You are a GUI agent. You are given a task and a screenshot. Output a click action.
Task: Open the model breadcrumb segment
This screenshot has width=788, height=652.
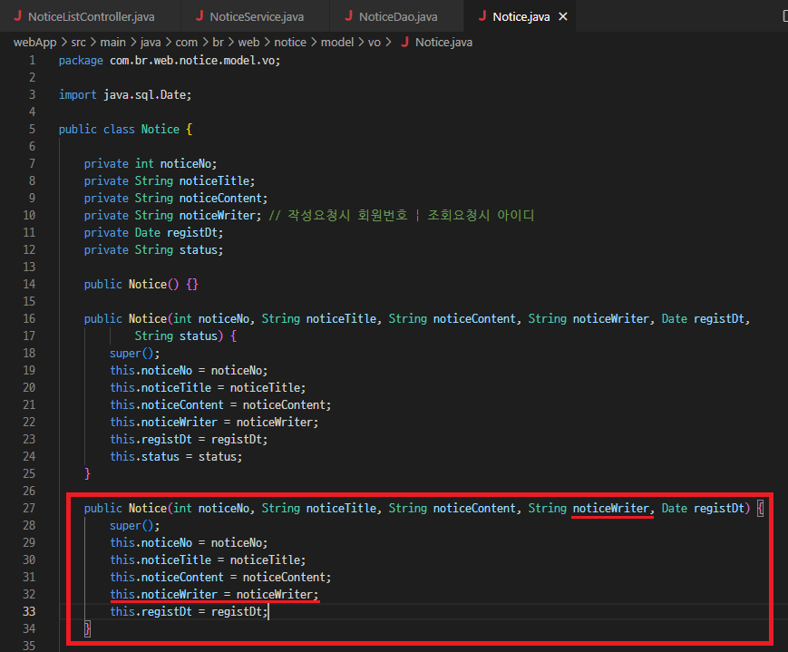pos(337,43)
